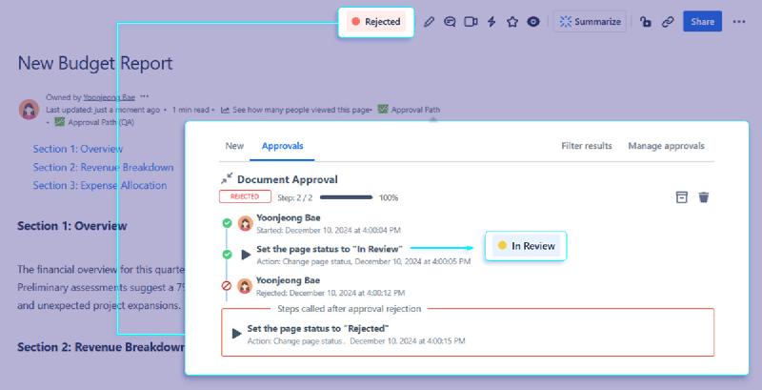Jump to Section 1: Overview link
The image size is (762, 390).
point(78,149)
